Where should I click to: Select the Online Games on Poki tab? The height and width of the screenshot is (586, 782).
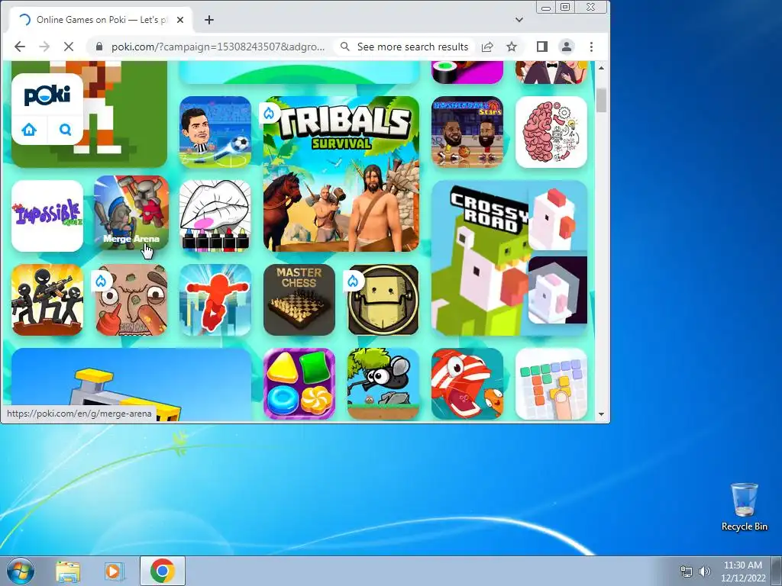coord(102,20)
